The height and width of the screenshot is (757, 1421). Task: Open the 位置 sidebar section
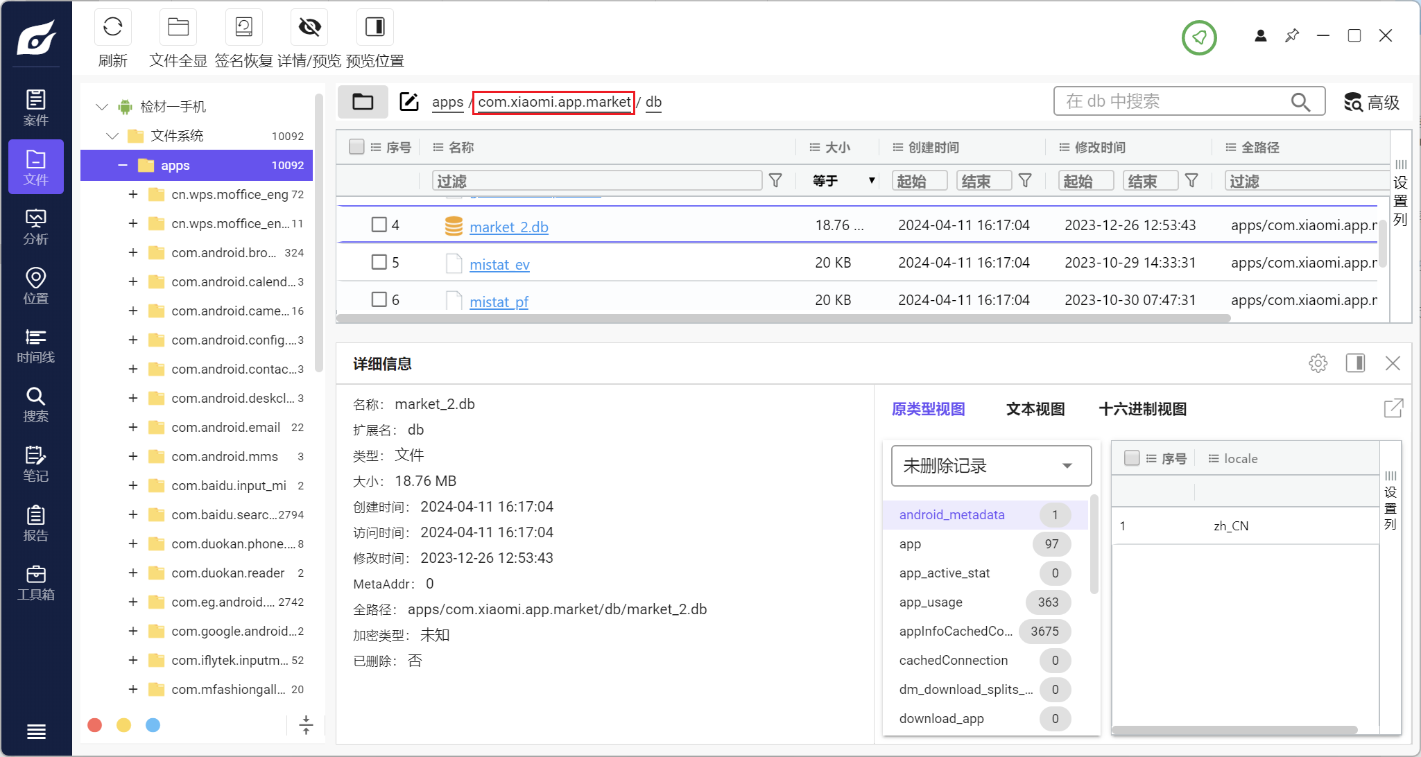tap(36, 286)
